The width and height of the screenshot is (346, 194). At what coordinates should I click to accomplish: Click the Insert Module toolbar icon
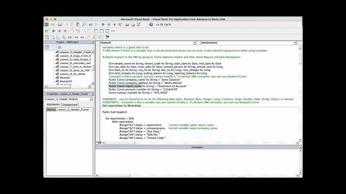[53, 24]
